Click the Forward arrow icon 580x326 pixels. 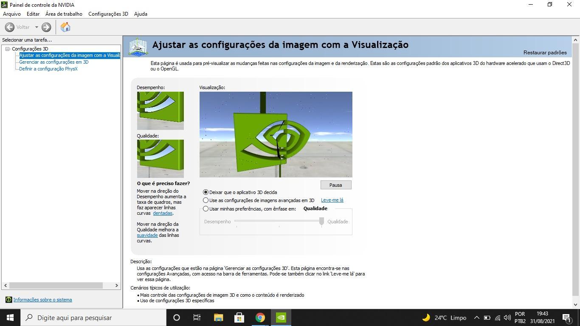click(46, 27)
